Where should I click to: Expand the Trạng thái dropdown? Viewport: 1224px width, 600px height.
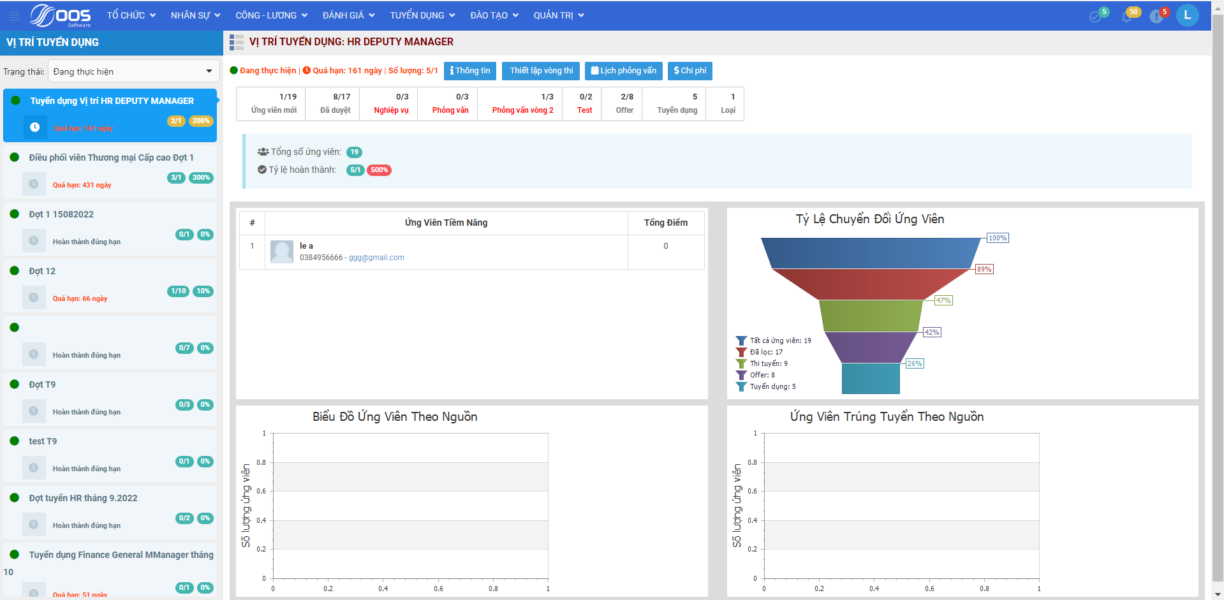(133, 71)
